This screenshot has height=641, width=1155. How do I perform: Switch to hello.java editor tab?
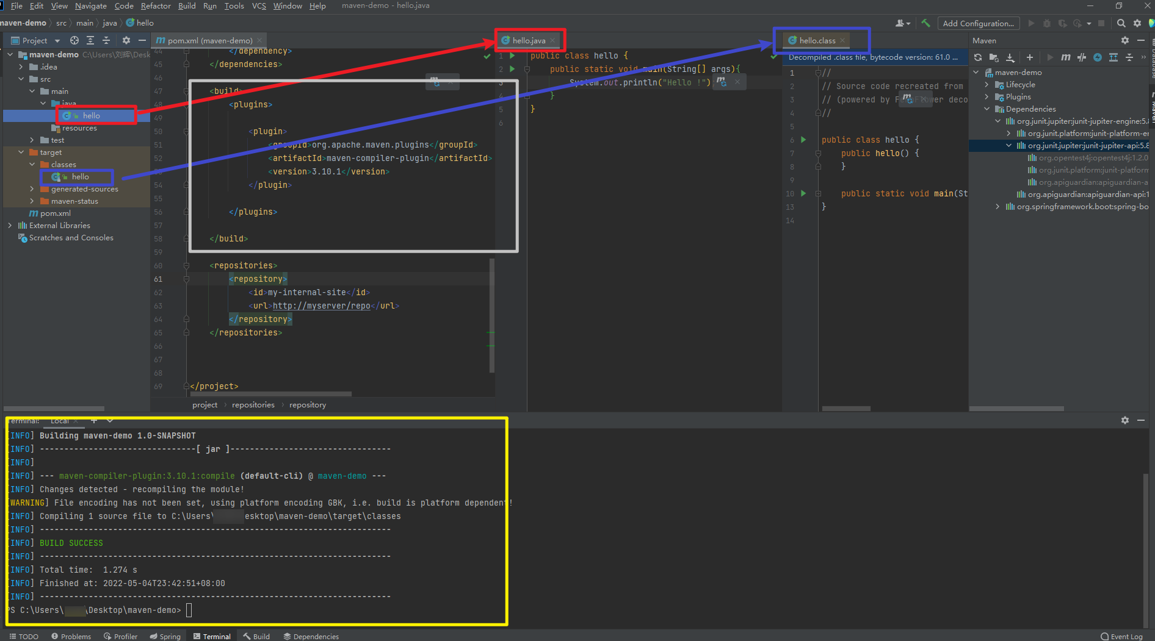[x=529, y=40]
